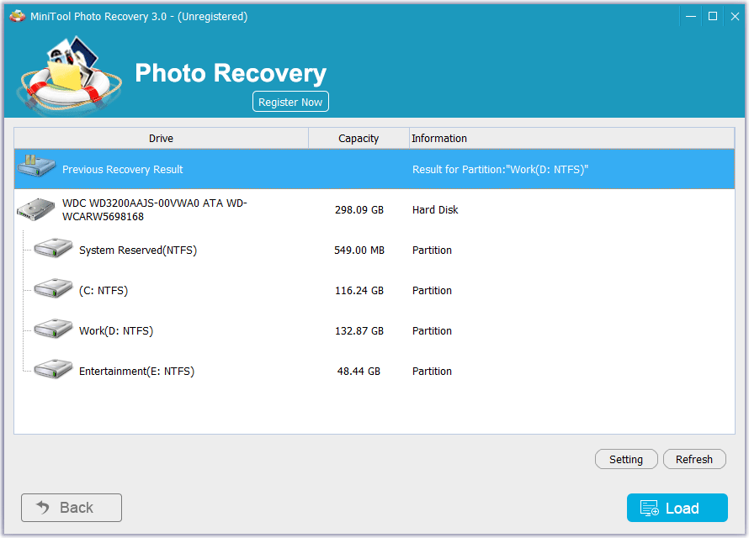This screenshot has height=538, width=749.
Task: Click the C: NTFS partition drive icon
Action: click(53, 288)
